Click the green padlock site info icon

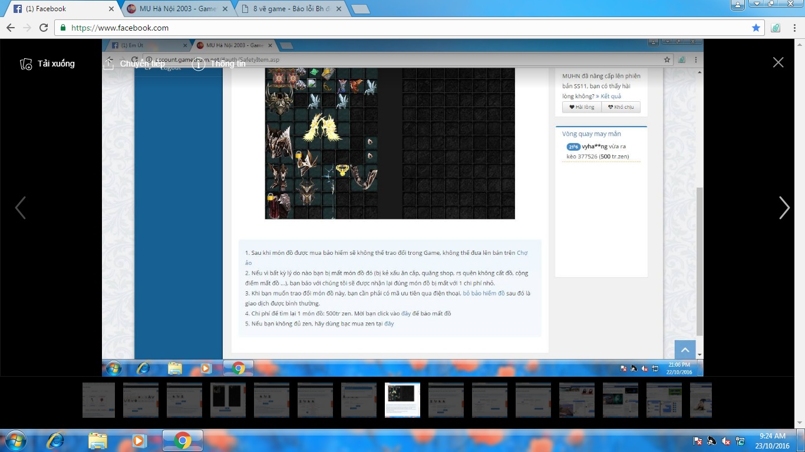[x=64, y=28]
